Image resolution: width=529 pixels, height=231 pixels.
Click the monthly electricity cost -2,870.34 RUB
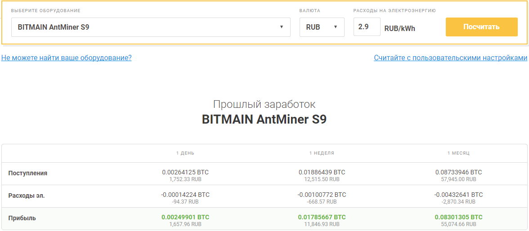458,201
